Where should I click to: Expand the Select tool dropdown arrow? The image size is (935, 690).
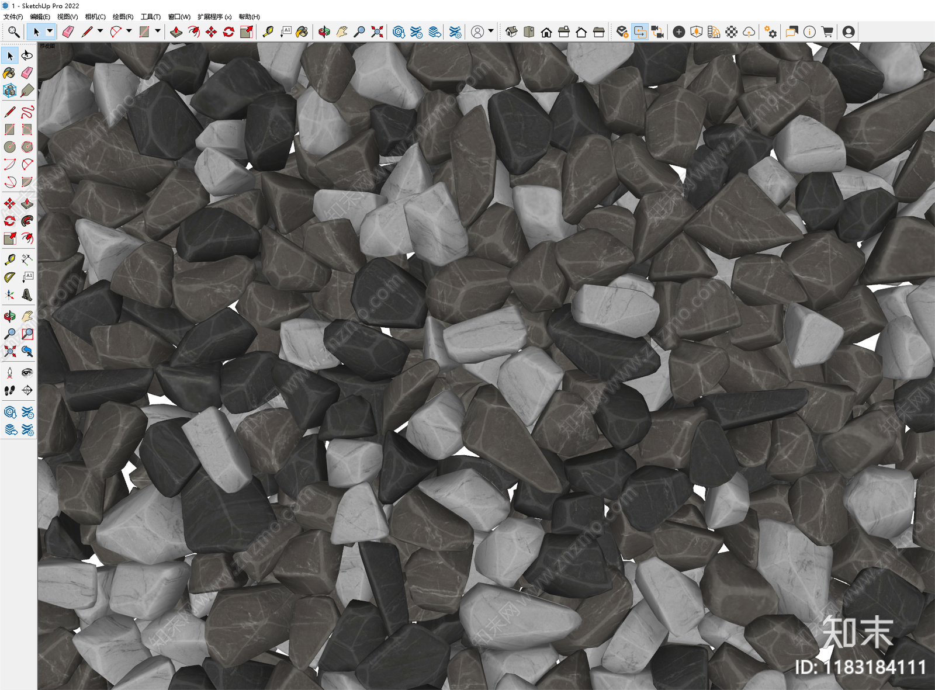point(50,32)
